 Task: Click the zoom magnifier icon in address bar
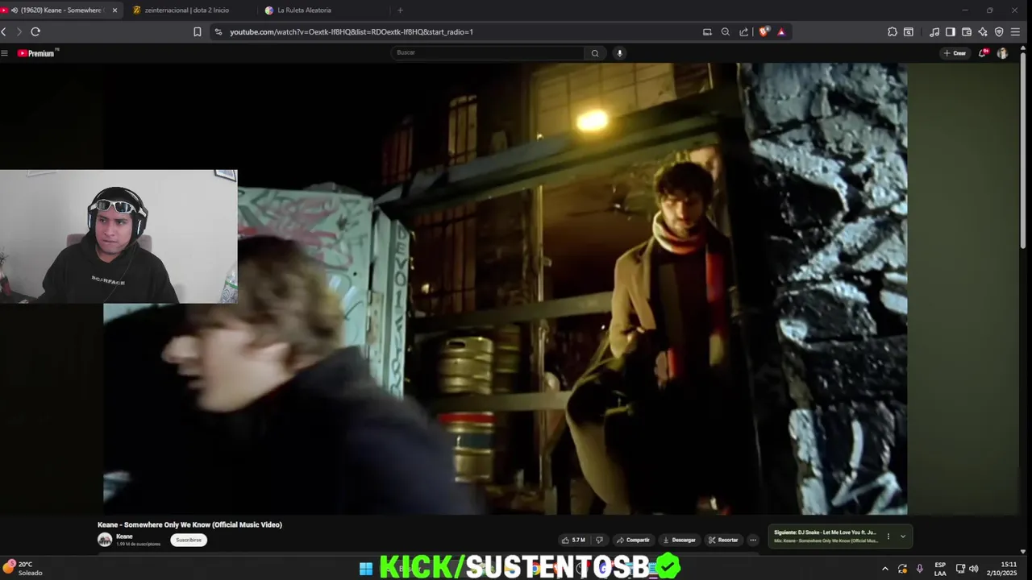tap(726, 32)
